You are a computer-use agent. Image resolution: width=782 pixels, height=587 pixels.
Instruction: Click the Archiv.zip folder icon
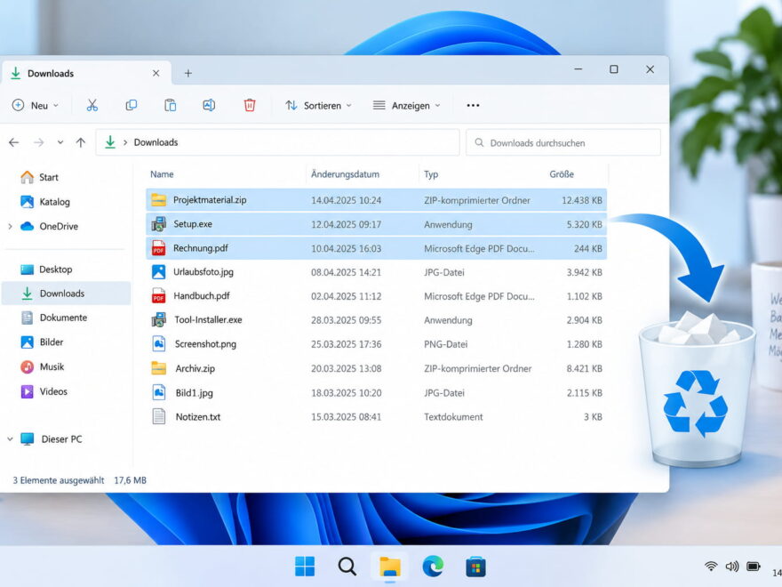coord(158,368)
